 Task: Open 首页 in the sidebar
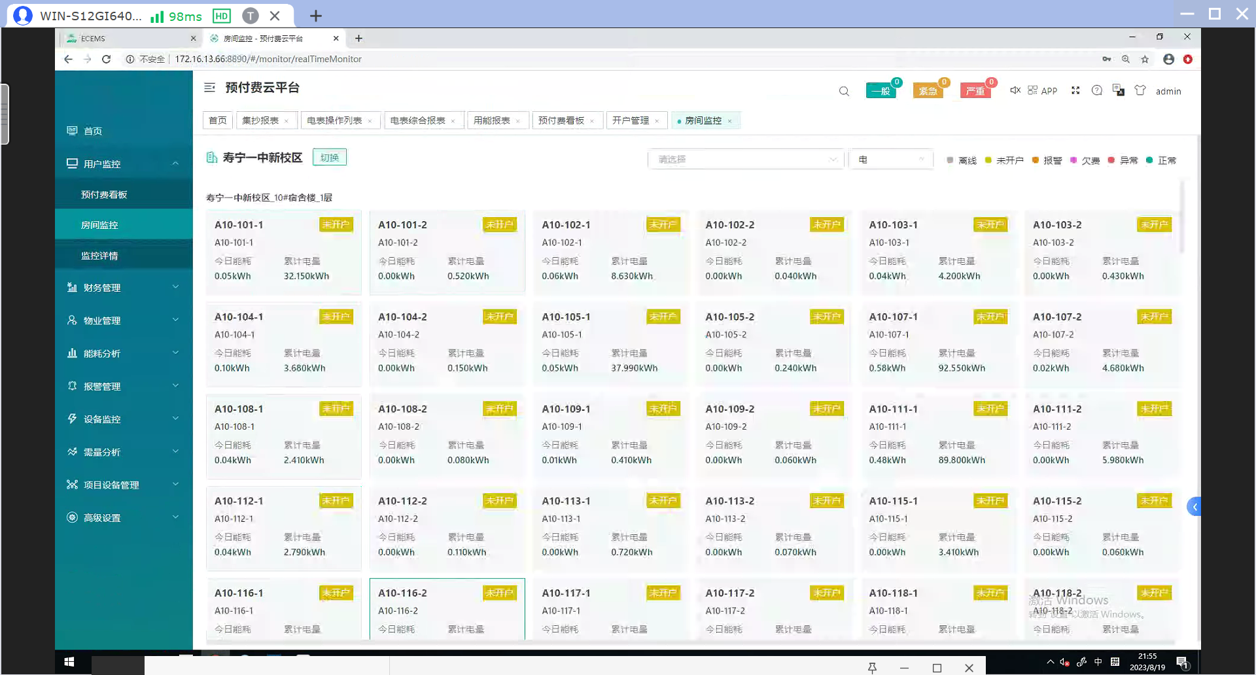pyautogui.click(x=124, y=131)
